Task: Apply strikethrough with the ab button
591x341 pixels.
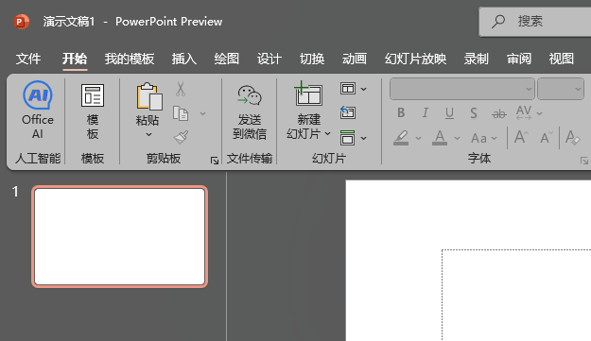Action: point(499,113)
